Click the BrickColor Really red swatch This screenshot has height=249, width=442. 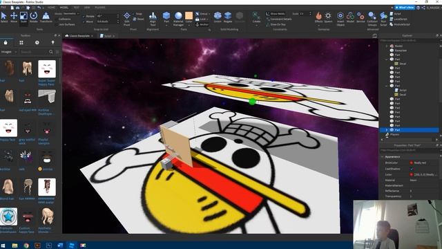[x=412, y=163]
